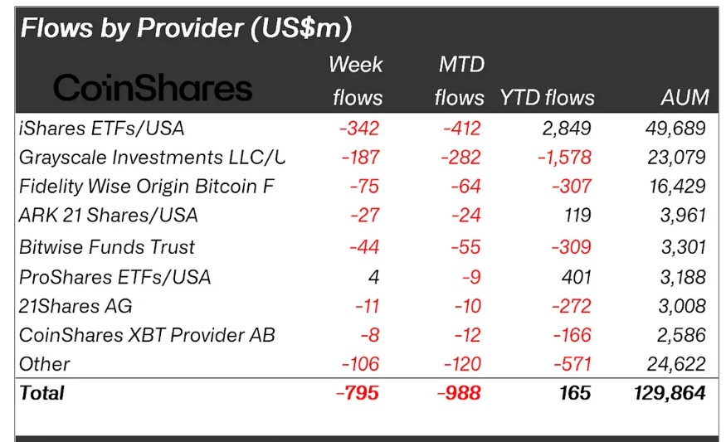
Task: Click the total week flows value -795
Action: [358, 392]
